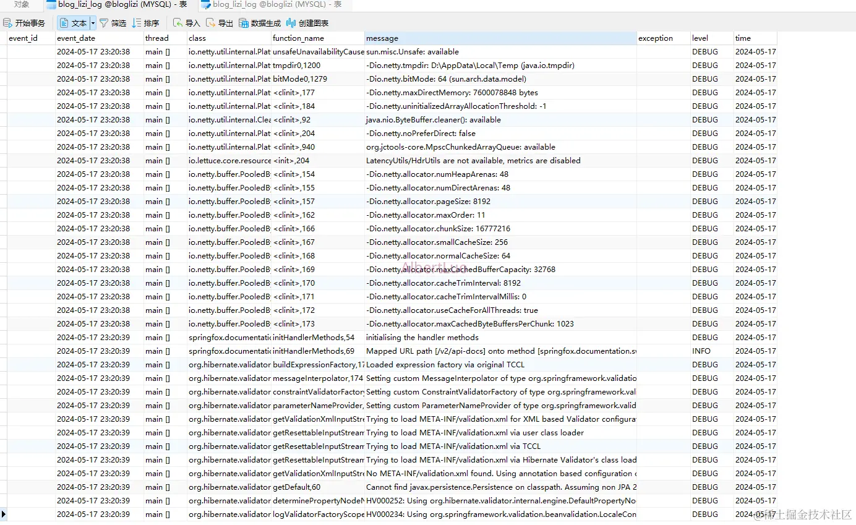This screenshot has width=856, height=525.
Task: Click the '<clinit>,940' function_name cell
Action: tap(318, 147)
